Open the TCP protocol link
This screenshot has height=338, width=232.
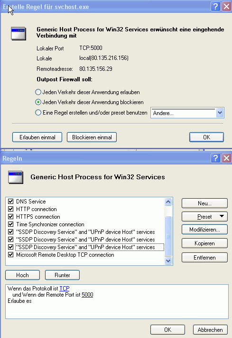[65, 289]
